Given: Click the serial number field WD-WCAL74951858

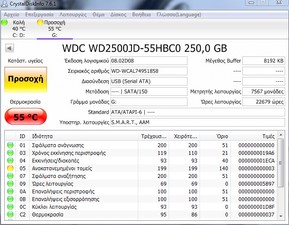Looking at the screenshot, I should (x=149, y=71).
